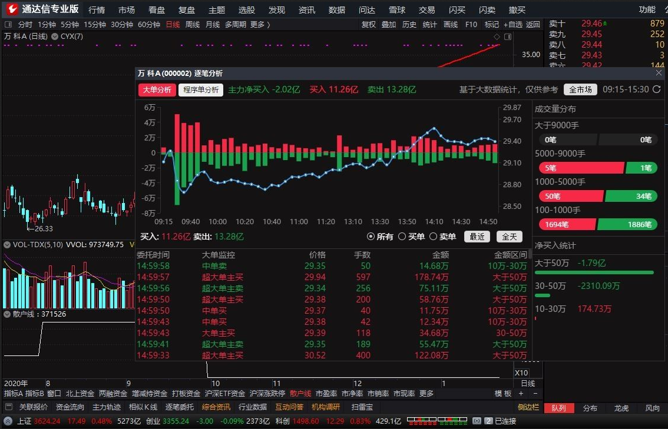The height and width of the screenshot is (429, 668).
Task: Toggle the left panel icon beside 分时
Action: pos(8,25)
